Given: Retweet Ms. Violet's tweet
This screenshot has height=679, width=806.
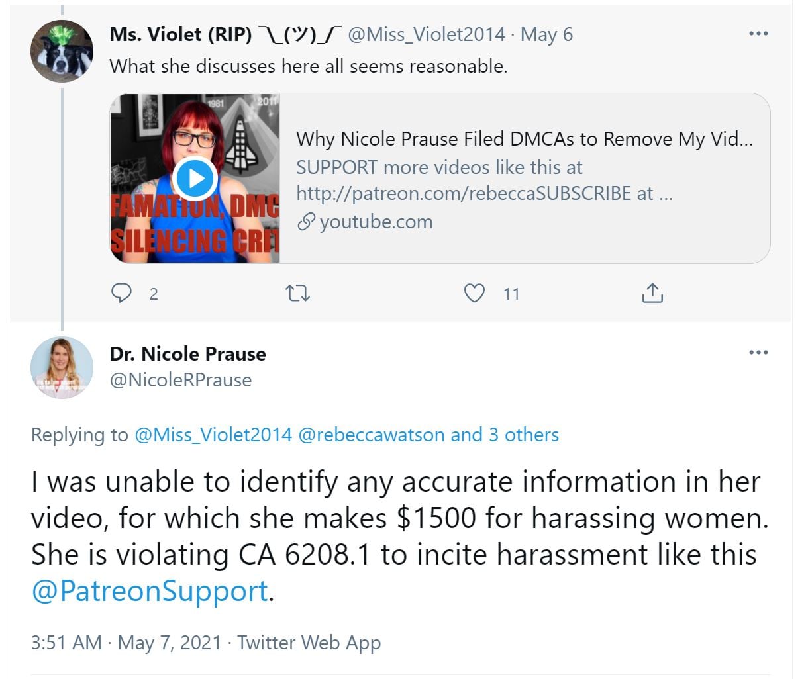Looking at the screenshot, I should click(297, 293).
